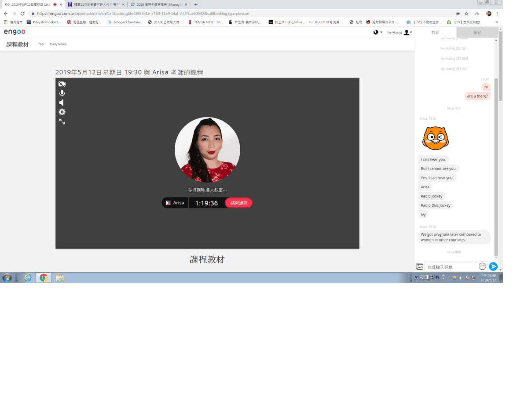Click the Chrome taskbar icon
Viewport: 528px width, 396px height.
click(x=44, y=278)
